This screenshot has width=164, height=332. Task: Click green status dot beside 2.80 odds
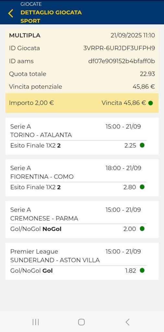coord(142,187)
